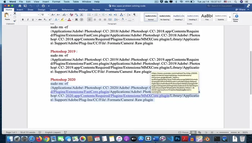The image size is (252, 143).
Task: Expand the multilevel list dropdown
Action: [x=106, y=15]
